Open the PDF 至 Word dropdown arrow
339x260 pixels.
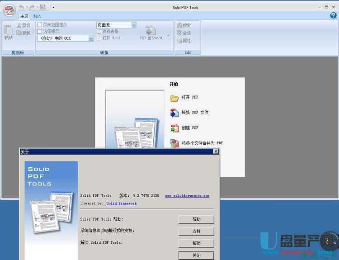(168, 35)
